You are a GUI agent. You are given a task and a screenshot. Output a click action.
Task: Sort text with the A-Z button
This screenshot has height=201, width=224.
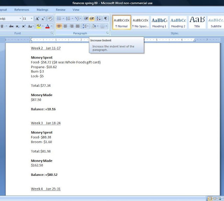tap(99, 19)
